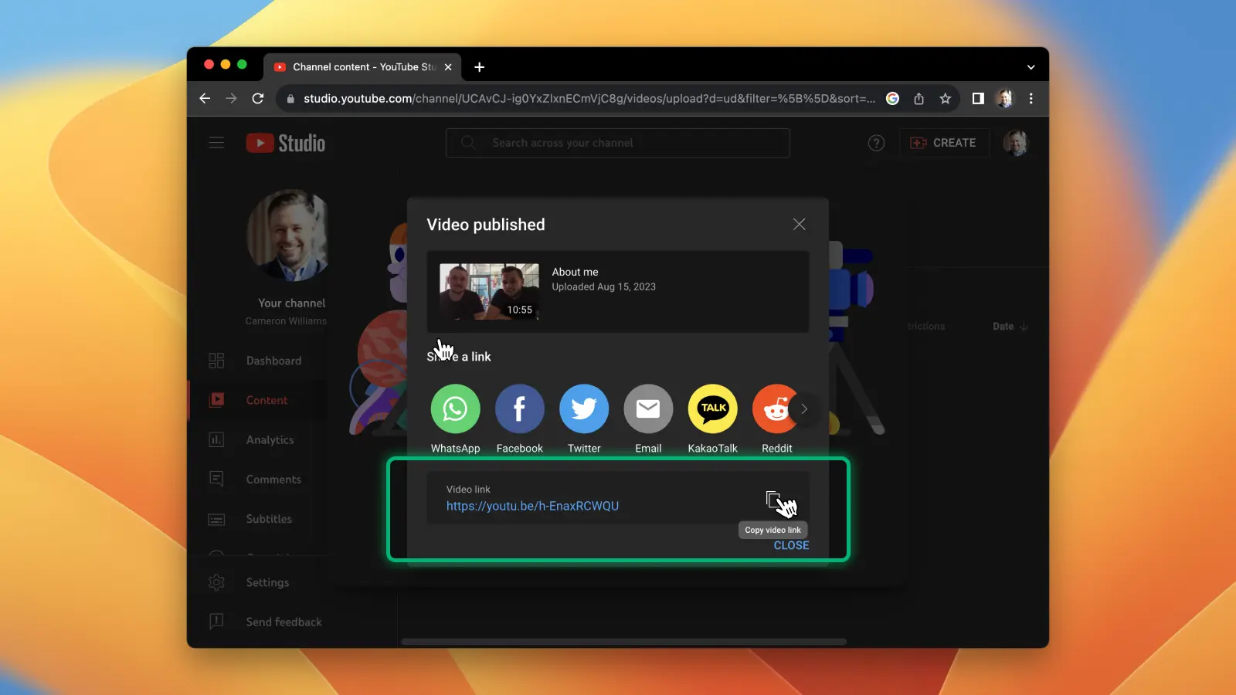This screenshot has height=695, width=1236.
Task: Click the Send feedback icon
Action: pos(216,622)
